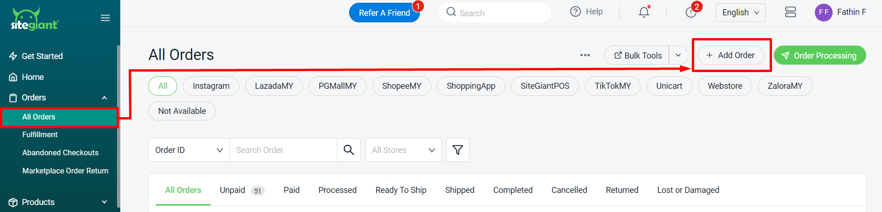Open the All Stores dropdown
882x212 pixels.
click(x=403, y=150)
